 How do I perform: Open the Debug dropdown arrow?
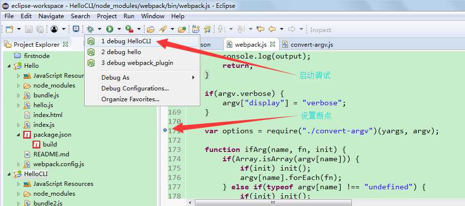tap(99, 29)
